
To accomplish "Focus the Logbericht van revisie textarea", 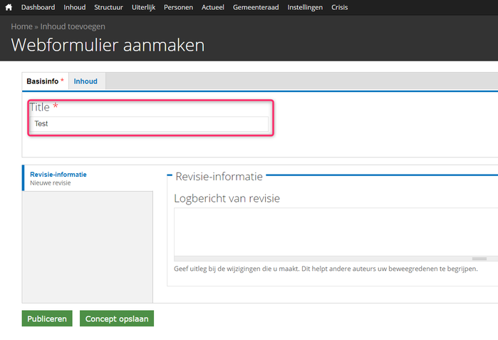I will [335, 231].
